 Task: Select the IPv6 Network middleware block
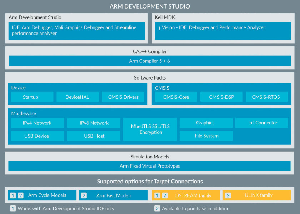(94, 123)
